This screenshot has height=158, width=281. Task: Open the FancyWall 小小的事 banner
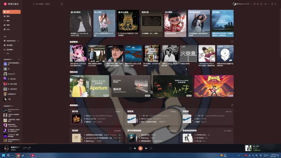click(x=172, y=86)
